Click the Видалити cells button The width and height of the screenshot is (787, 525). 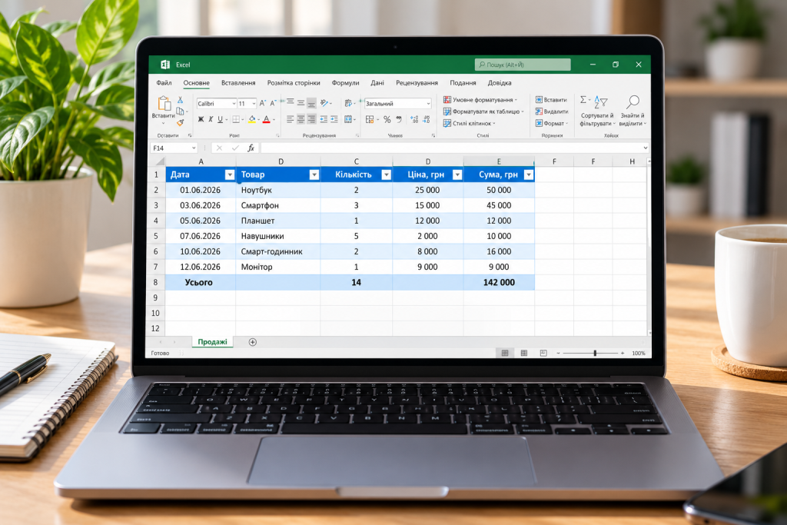point(552,111)
